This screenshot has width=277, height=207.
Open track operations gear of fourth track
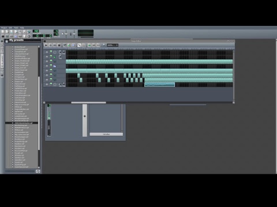[47, 66]
